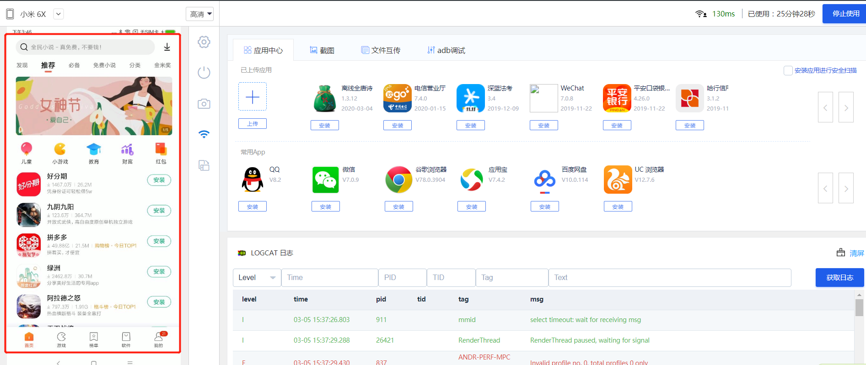Click the TID filter input field

pyautogui.click(x=452, y=277)
